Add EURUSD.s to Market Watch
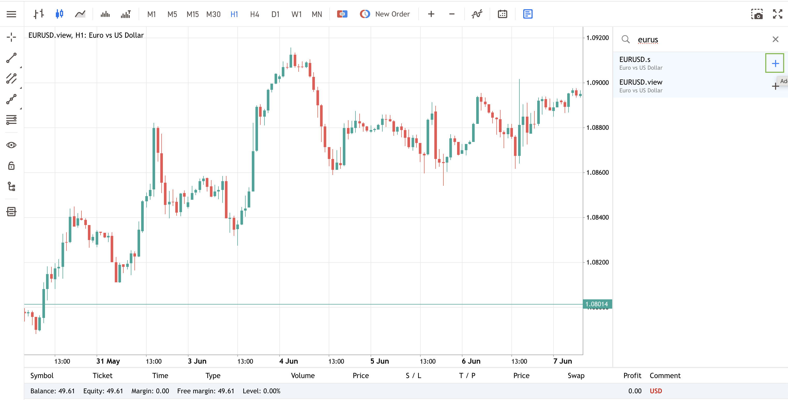 pos(775,63)
